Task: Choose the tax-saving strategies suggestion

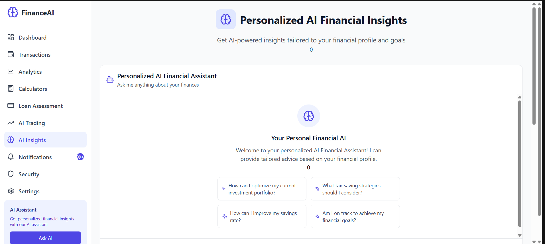Action: click(355, 189)
